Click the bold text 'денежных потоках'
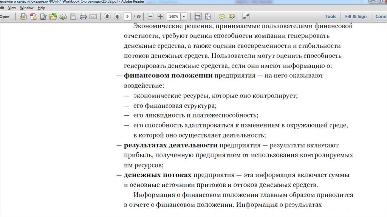Image resolution: width=387 pixels, height=217 pixels. (158, 175)
